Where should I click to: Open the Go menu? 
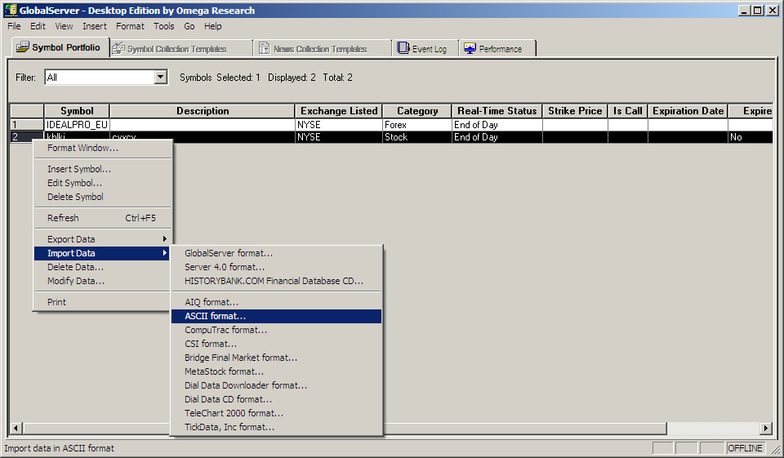(189, 26)
